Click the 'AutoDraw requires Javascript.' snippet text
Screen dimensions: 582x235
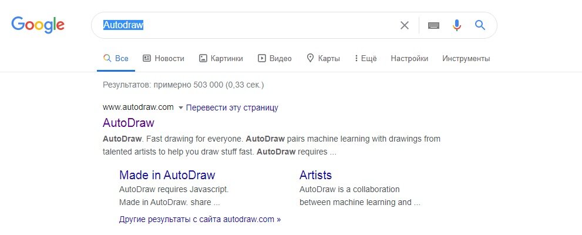tap(174, 189)
